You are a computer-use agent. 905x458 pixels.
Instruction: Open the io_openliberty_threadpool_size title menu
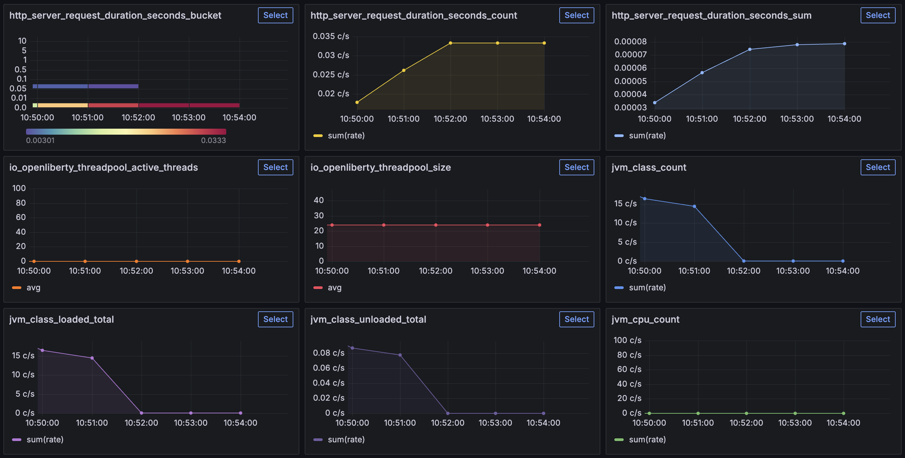click(380, 167)
